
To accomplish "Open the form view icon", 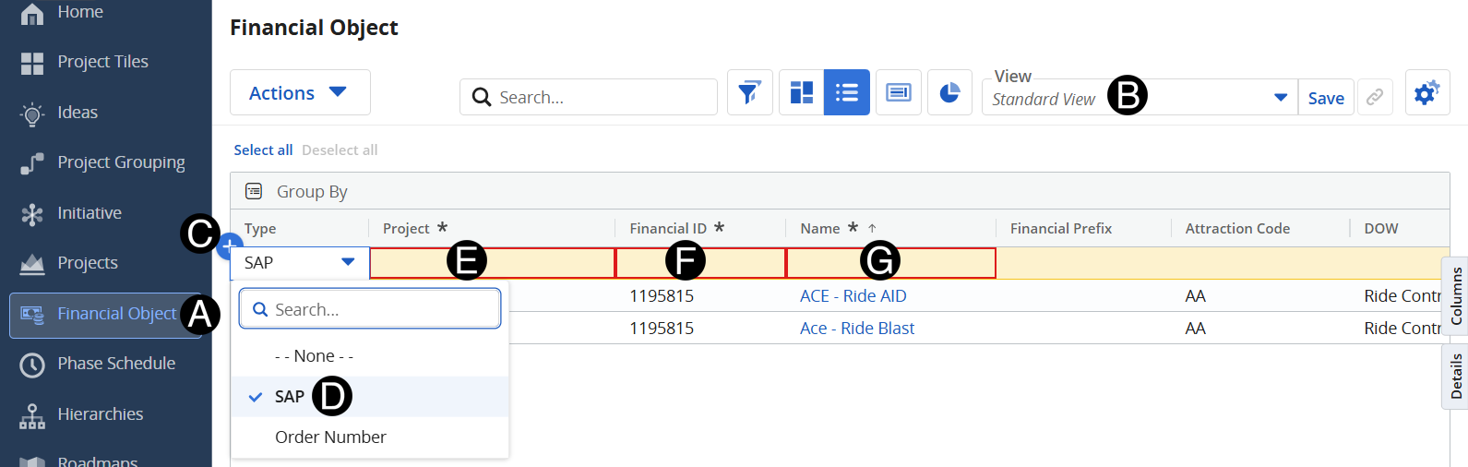I will 898,93.
